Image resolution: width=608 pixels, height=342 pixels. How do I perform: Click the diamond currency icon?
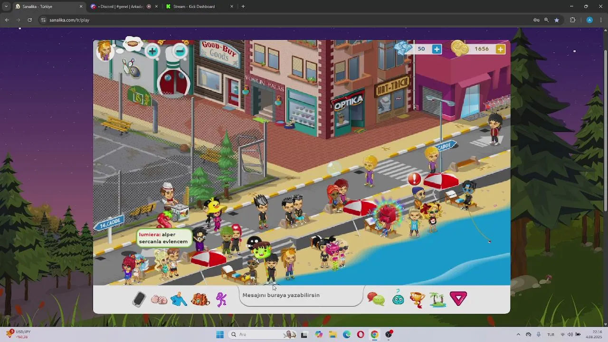coord(403,48)
